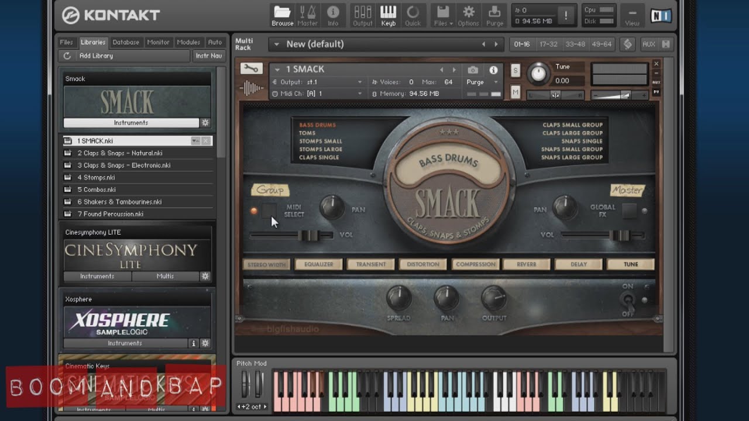749x421 pixels.
Task: Click the Master VOL slider handle
Action: 619,235
